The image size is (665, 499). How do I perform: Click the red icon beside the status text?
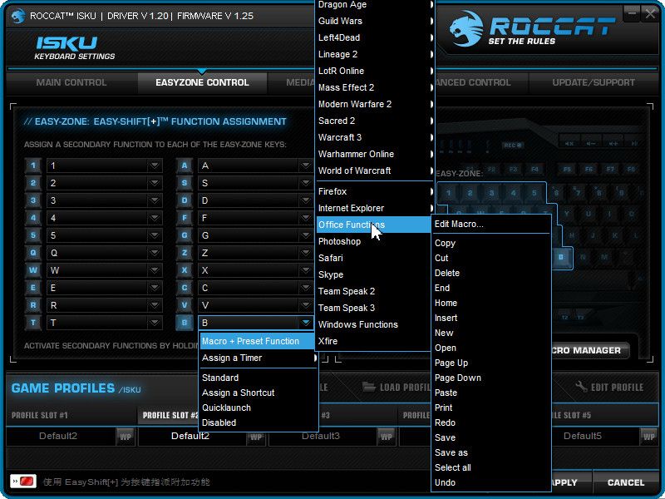(x=23, y=482)
